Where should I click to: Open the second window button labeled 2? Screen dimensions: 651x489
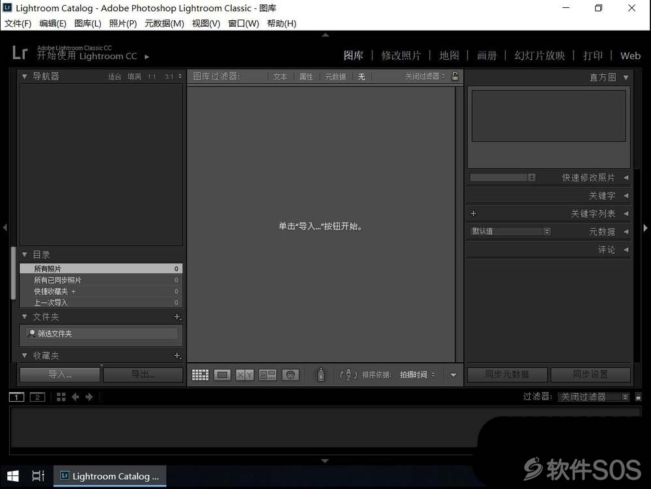pos(37,397)
